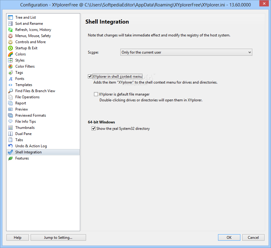The width and height of the screenshot is (271, 248).
Task: Click the Fonts letter A icon
Action: (10, 79)
